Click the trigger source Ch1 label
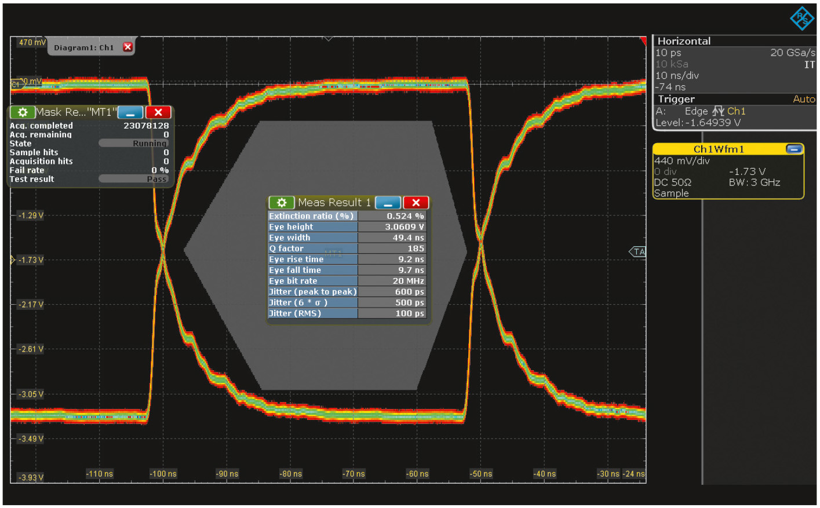 click(736, 111)
